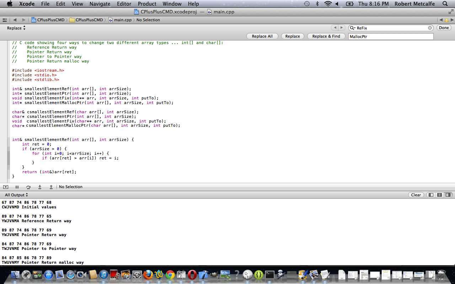Click the Step Over debug icon

(x=28, y=187)
